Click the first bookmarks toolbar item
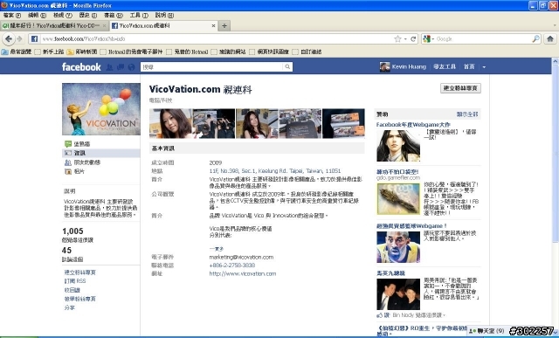The image size is (559, 338). (x=17, y=52)
